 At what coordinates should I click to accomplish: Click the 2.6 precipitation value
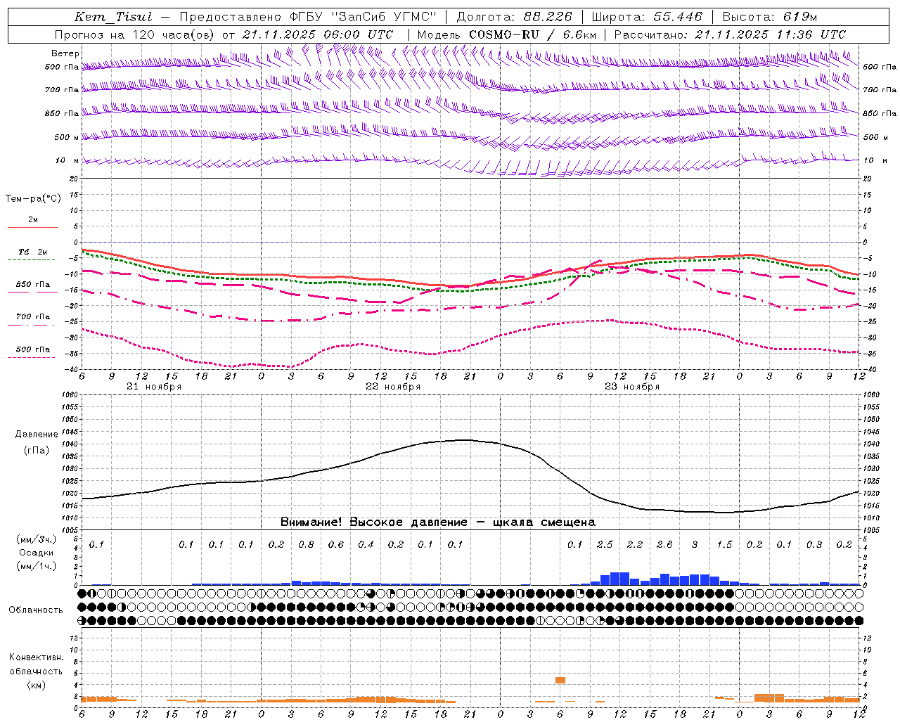tap(664, 544)
